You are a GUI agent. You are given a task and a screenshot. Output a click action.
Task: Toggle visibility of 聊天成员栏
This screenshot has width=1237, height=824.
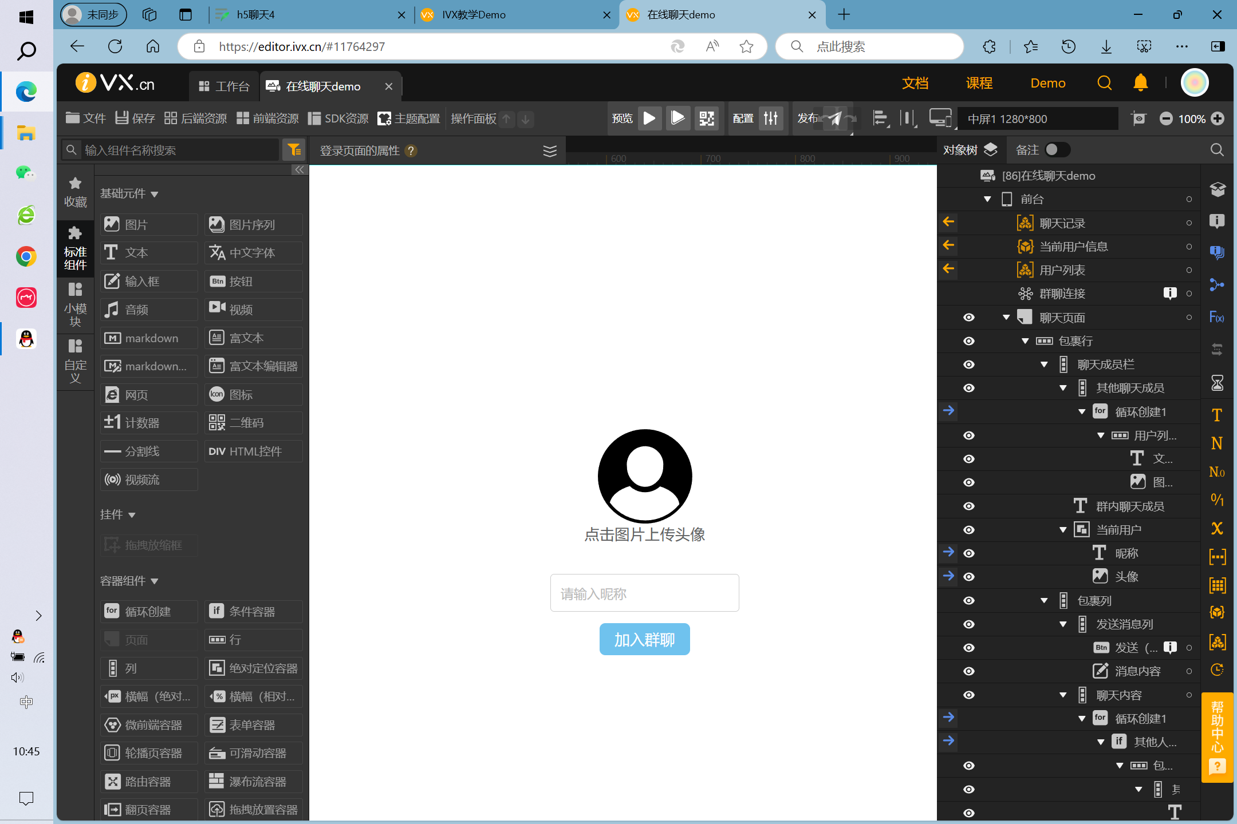point(968,365)
